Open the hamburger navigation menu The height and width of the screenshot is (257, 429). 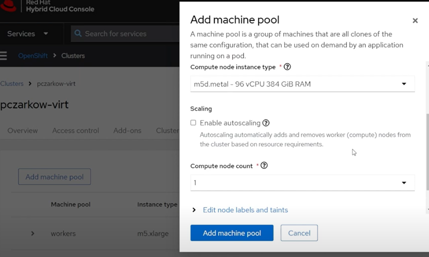pos(4,55)
